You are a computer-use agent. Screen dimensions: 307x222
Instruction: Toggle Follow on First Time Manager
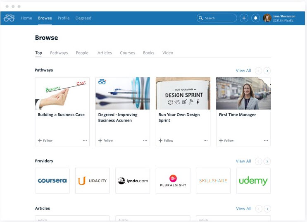226,141
